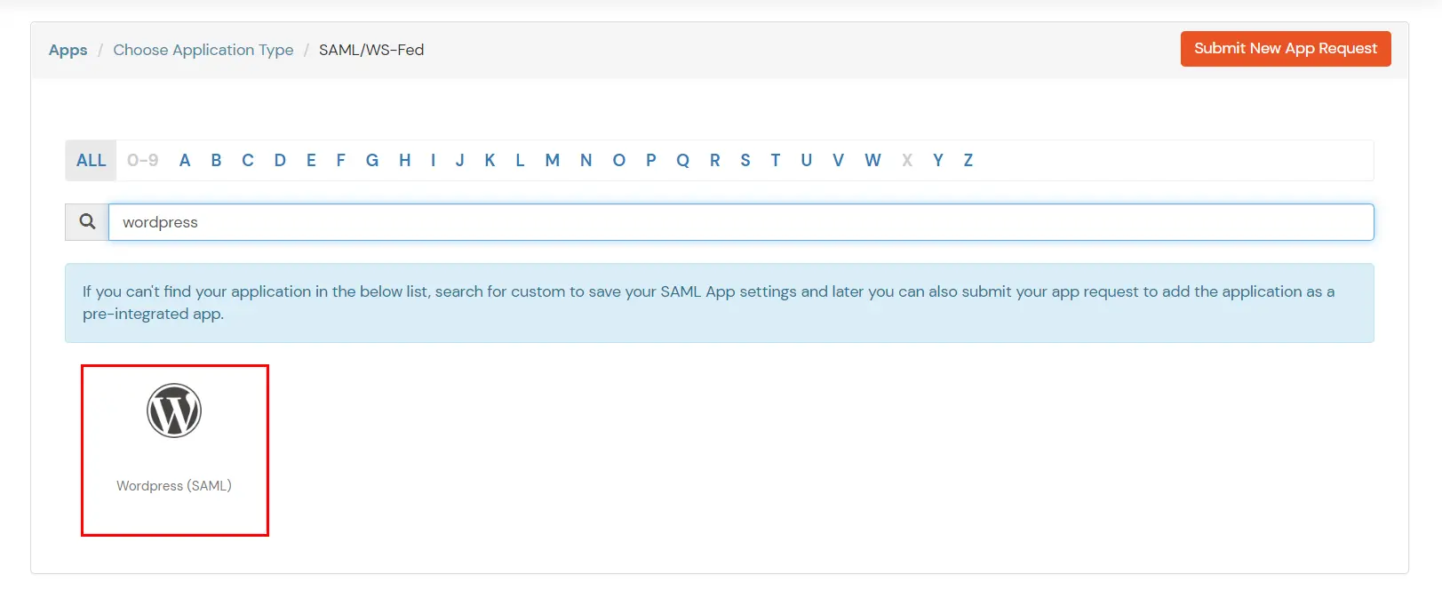Open the Wordpress (SAML) app label

click(x=174, y=486)
